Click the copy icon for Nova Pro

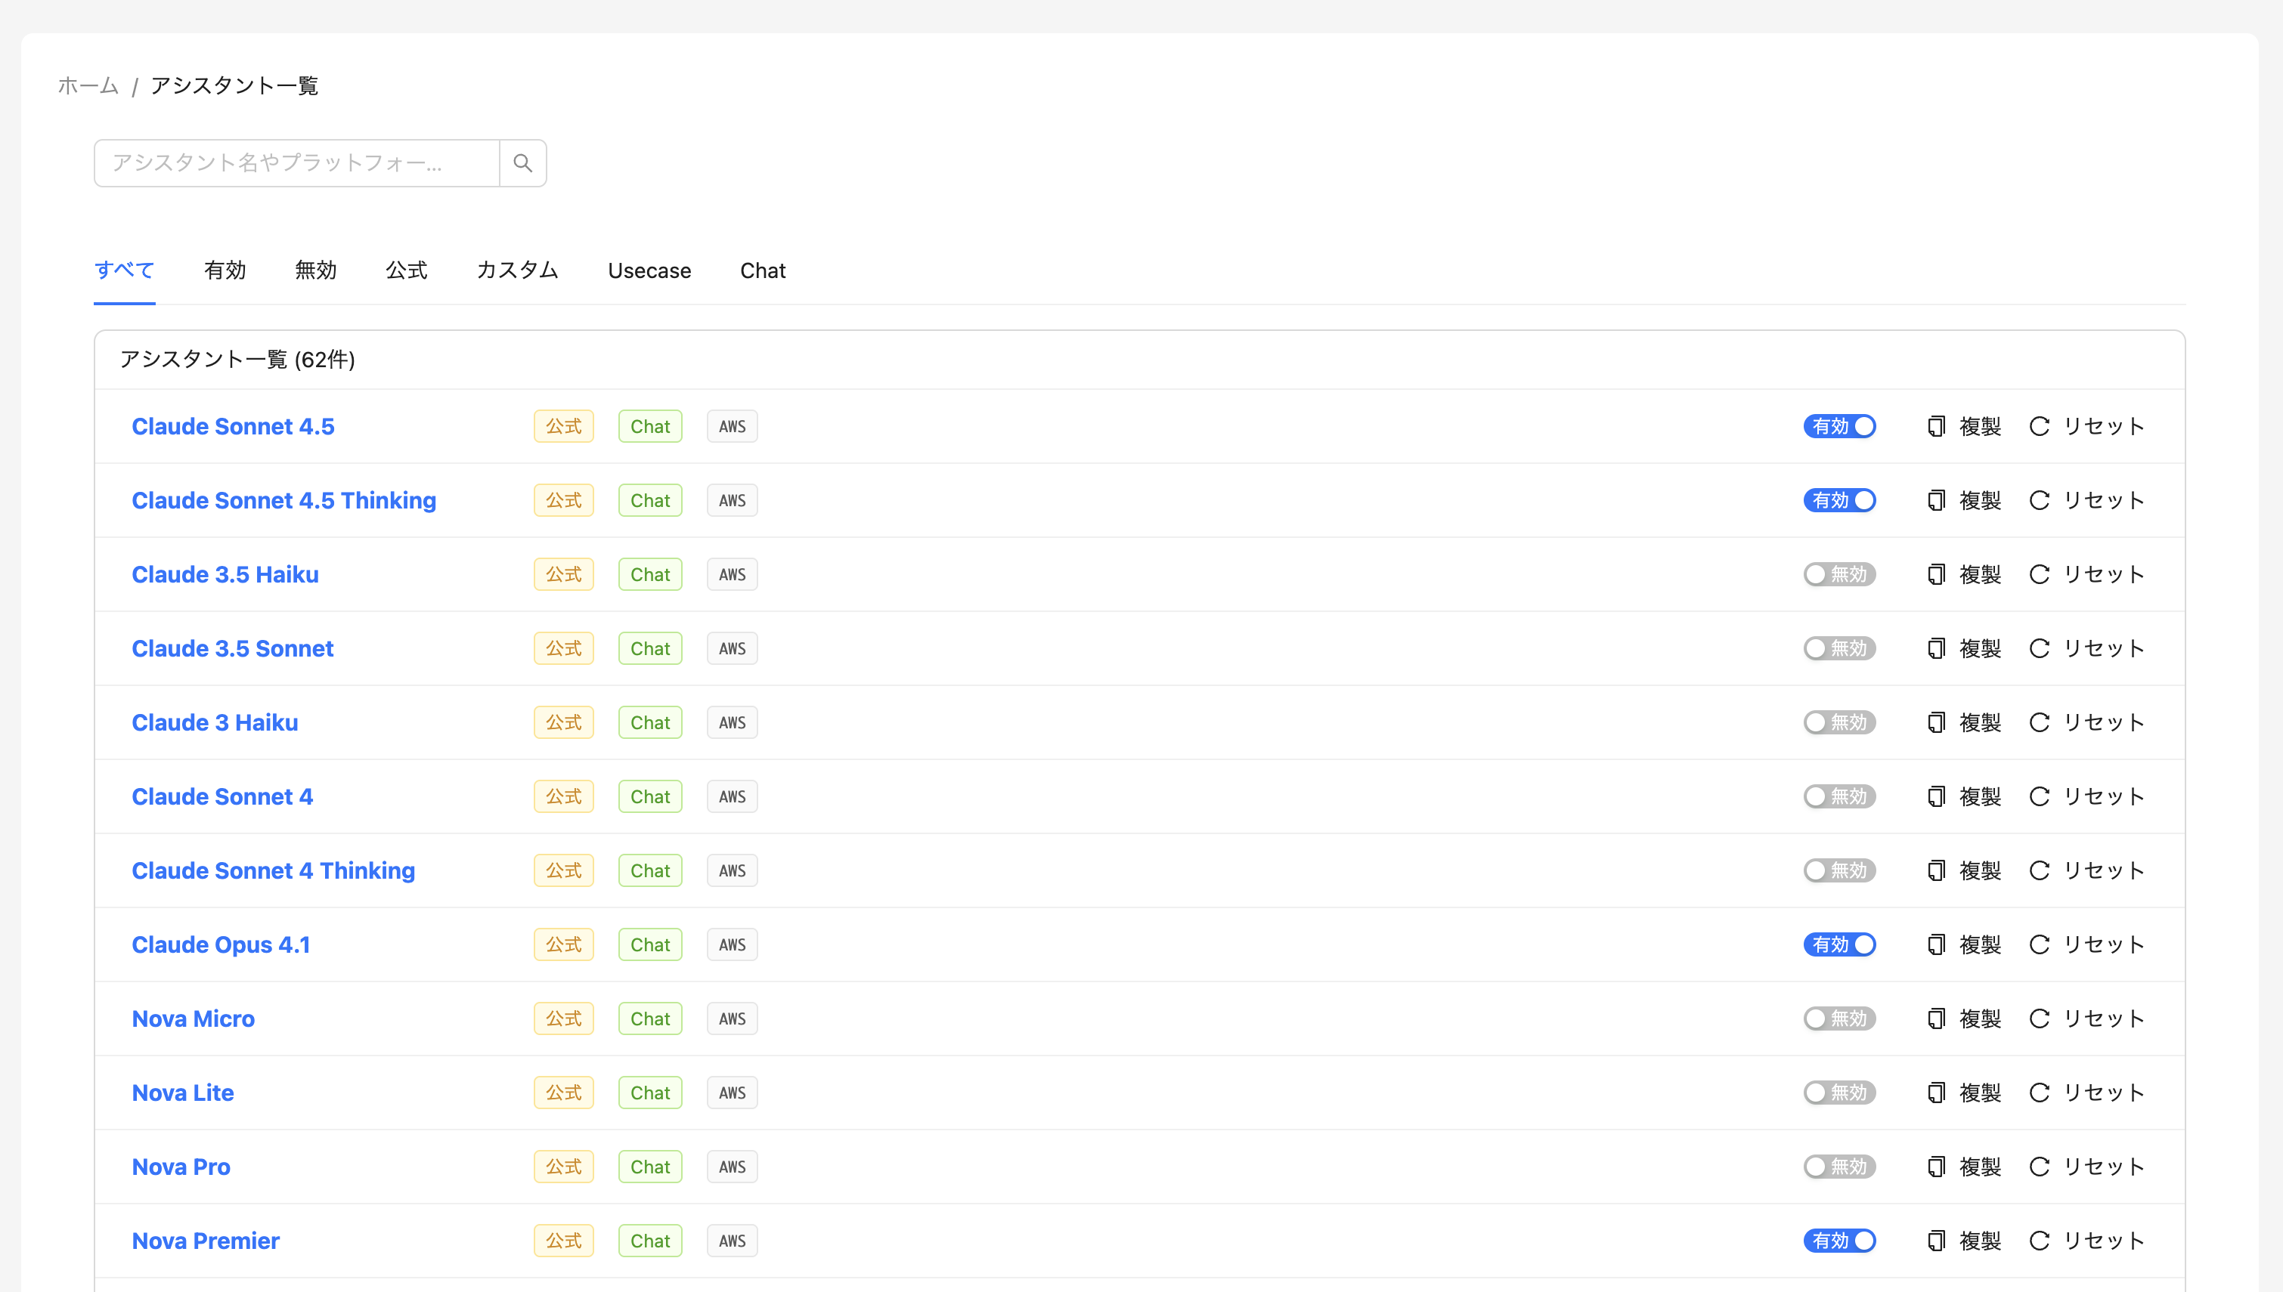(1938, 1166)
